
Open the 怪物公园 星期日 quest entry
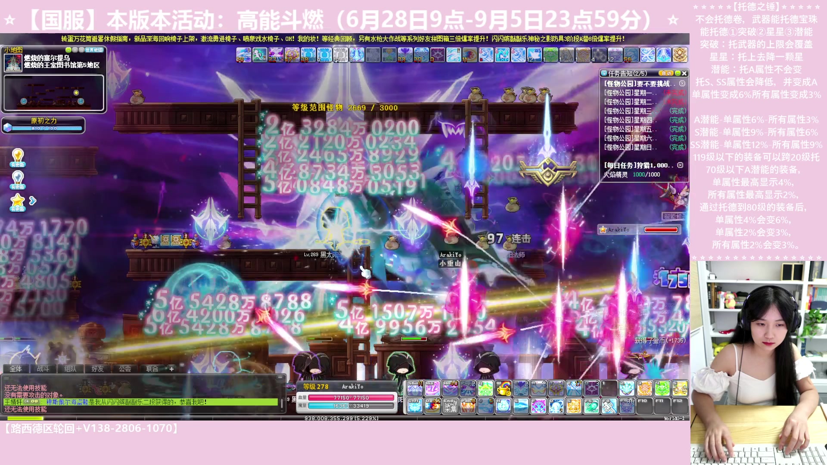pos(645,147)
